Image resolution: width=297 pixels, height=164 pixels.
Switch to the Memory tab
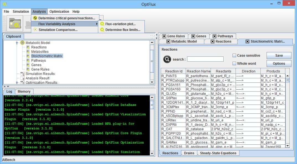point(24,91)
